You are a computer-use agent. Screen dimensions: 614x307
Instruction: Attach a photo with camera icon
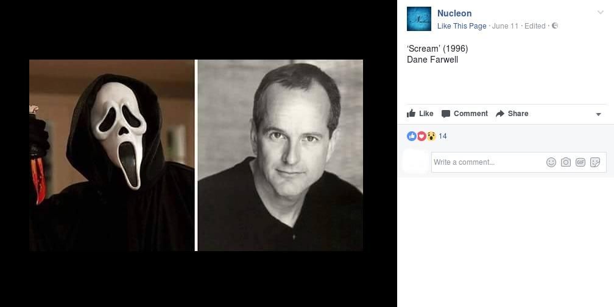[x=566, y=162]
